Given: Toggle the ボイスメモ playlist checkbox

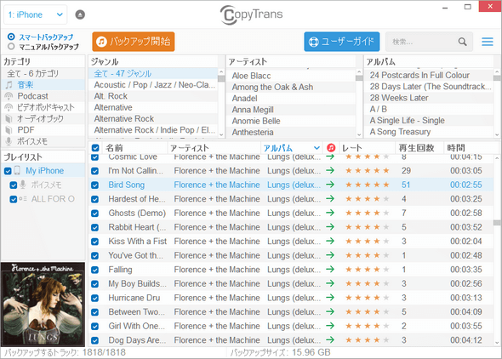Looking at the screenshot, I should click(x=13, y=185).
